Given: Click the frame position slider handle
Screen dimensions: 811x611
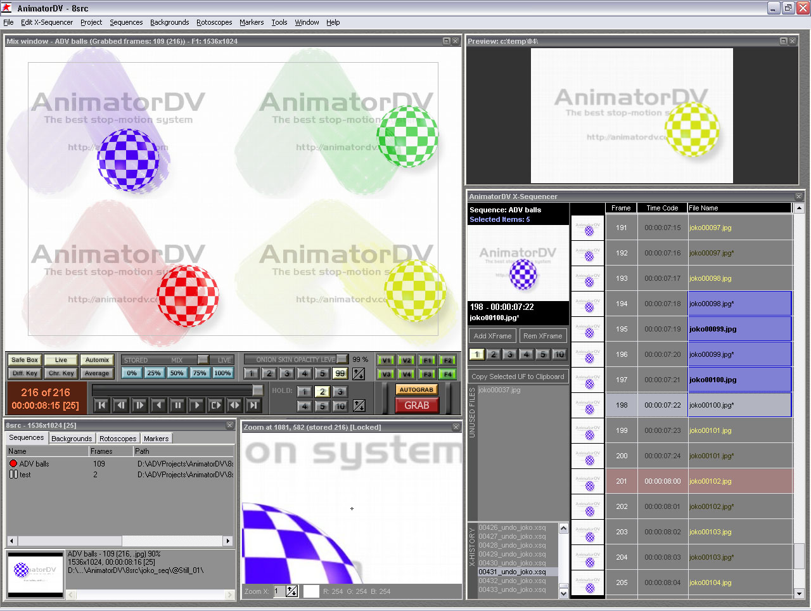Looking at the screenshot, I should pyautogui.click(x=258, y=390).
